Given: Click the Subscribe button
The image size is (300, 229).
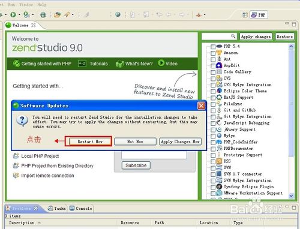Looking at the screenshot, I should 136,165.
